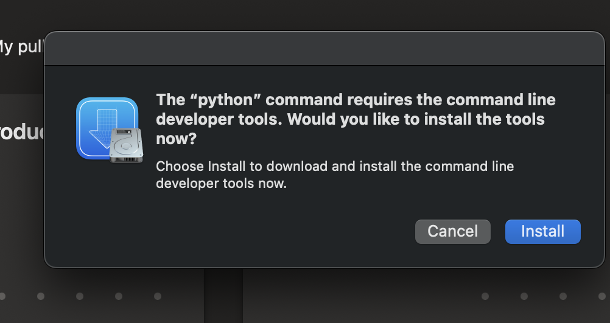Click the second-from-right dot in bottom-left row
This screenshot has height=323, width=610.
pos(119,296)
